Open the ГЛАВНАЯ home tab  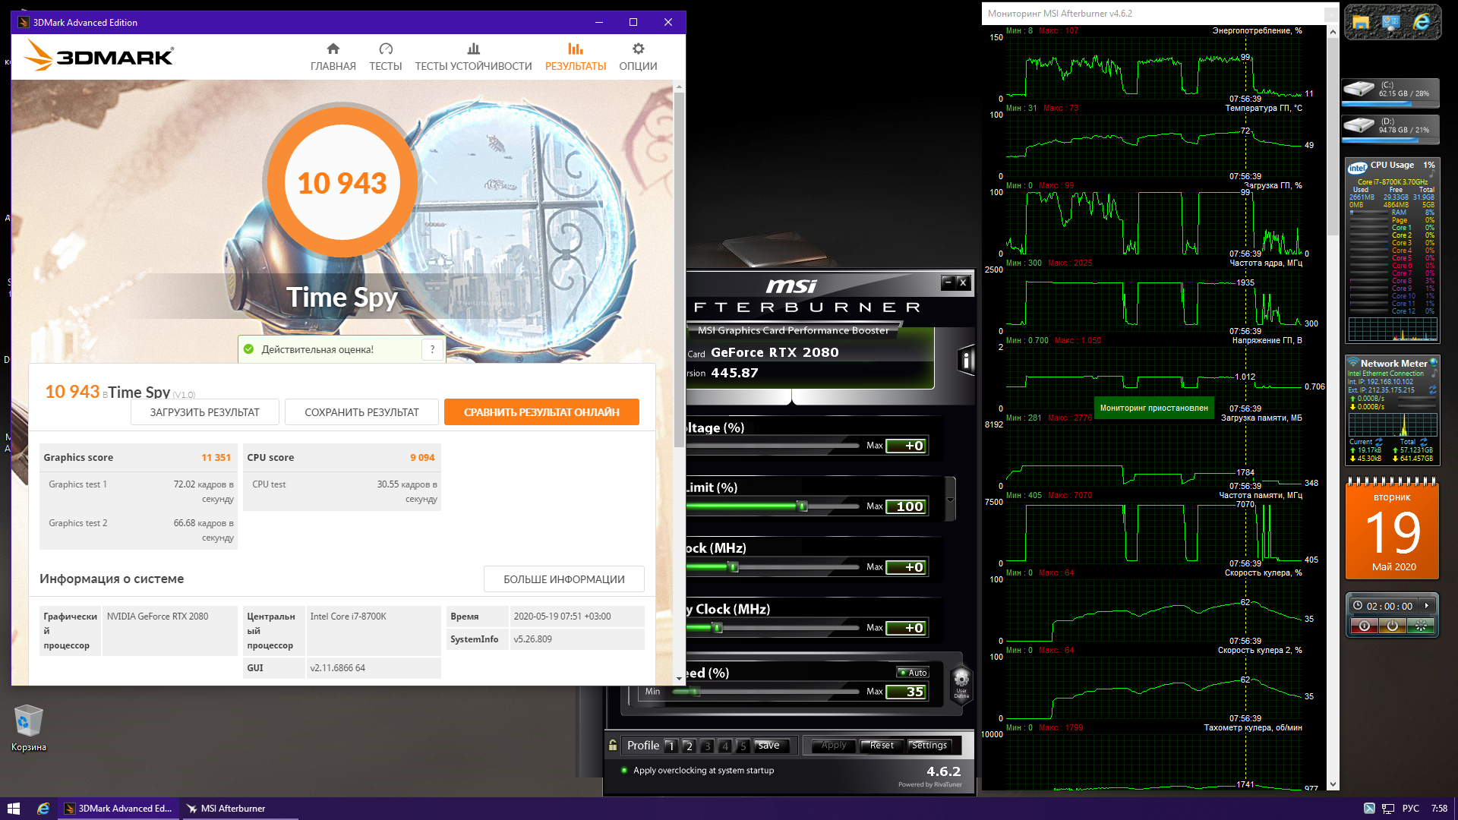tap(333, 57)
